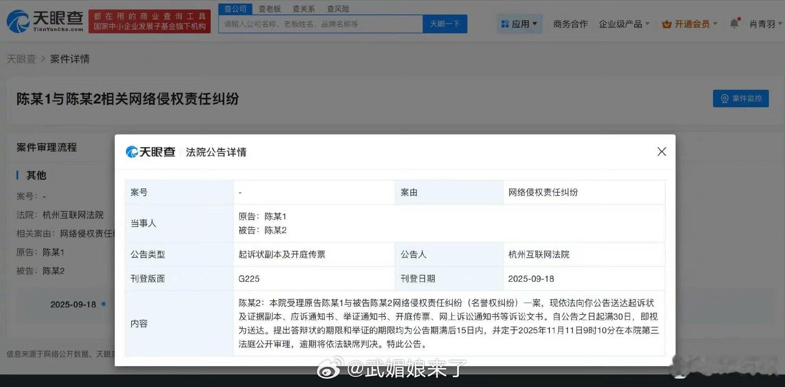
Task: Expand the 应用 dropdown arrow
Action: coord(535,24)
